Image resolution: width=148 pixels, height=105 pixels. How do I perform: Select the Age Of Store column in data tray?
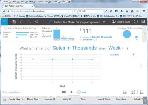click(x=106, y=100)
